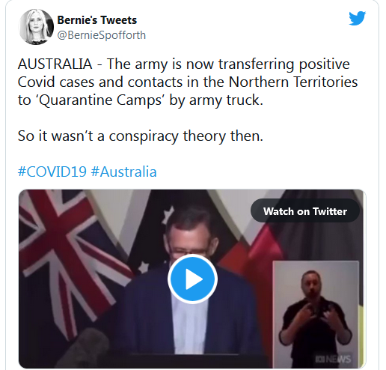The image size is (386, 370).
Task: Click the sign language interpreter inset
Action: (316, 314)
